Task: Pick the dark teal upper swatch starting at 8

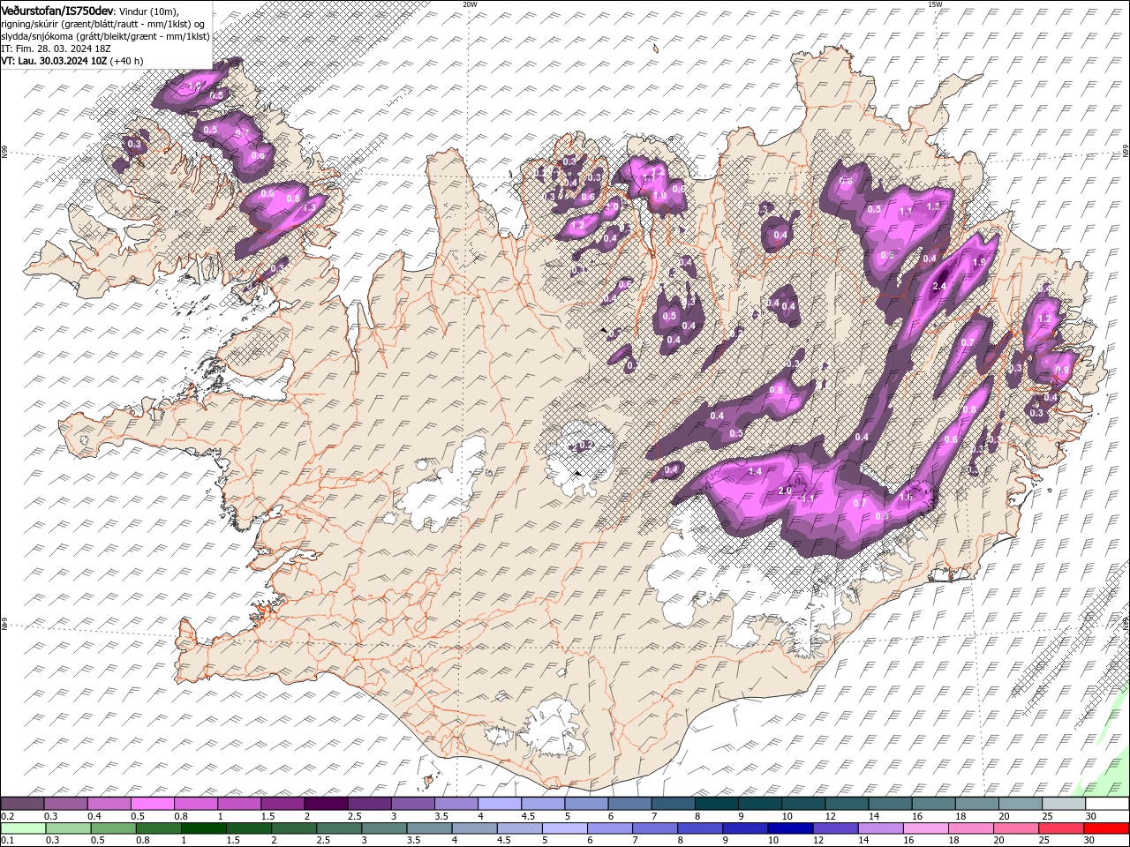Action: click(717, 804)
